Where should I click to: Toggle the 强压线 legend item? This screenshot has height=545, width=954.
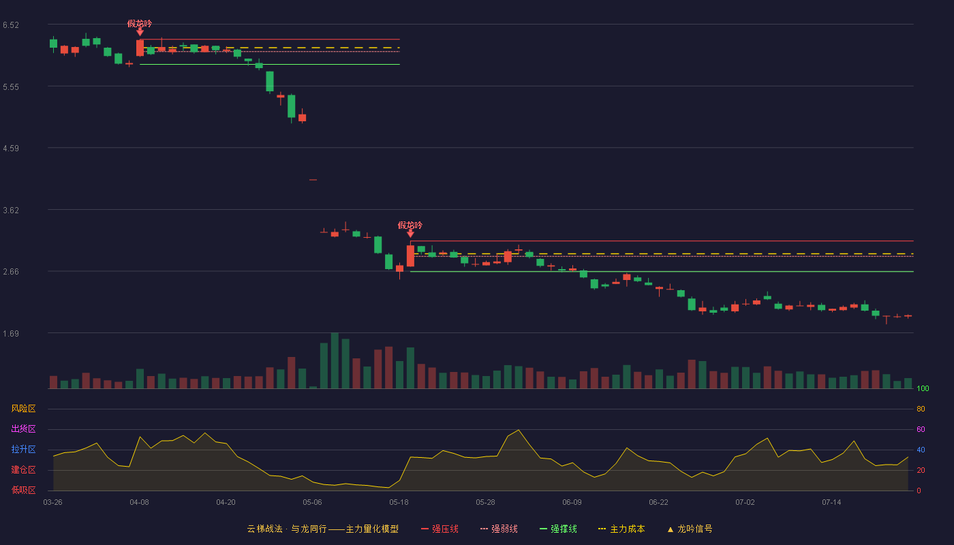(x=440, y=529)
